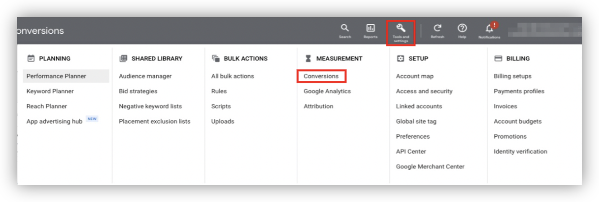Open the Help question mark icon
This screenshot has height=202, width=599.
point(462,28)
